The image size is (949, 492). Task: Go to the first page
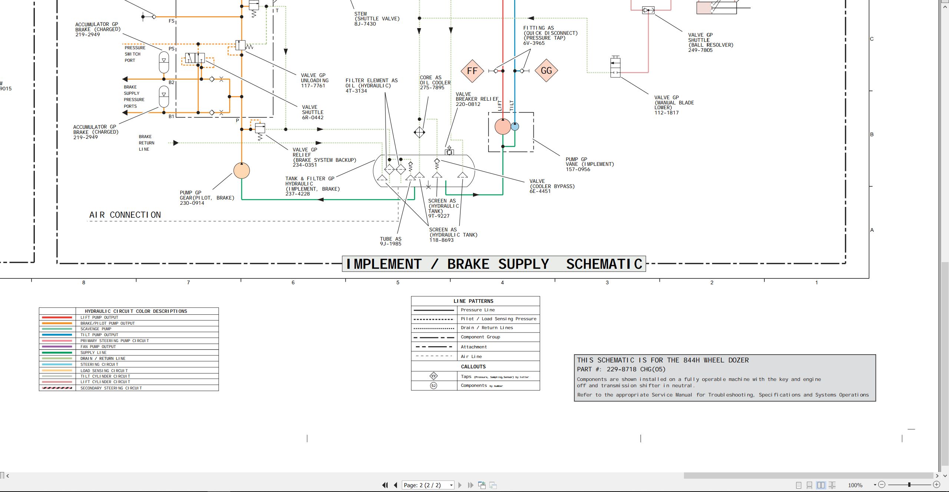[385, 485]
